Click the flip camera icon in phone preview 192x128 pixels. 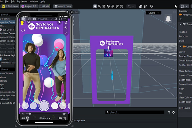(x=66, y=22)
